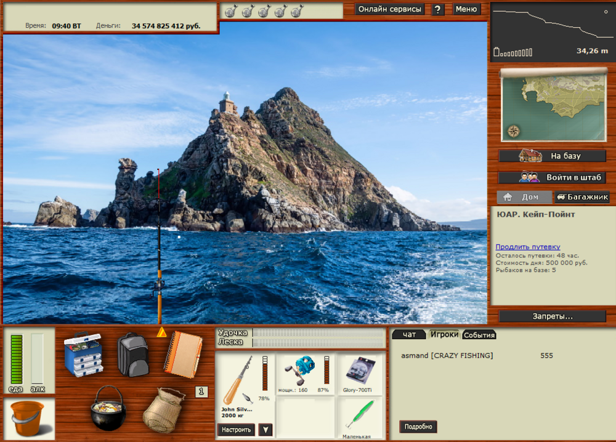Open Онлайн сервисы menu
Image resolution: width=616 pixels, height=442 pixels.
coord(390,9)
